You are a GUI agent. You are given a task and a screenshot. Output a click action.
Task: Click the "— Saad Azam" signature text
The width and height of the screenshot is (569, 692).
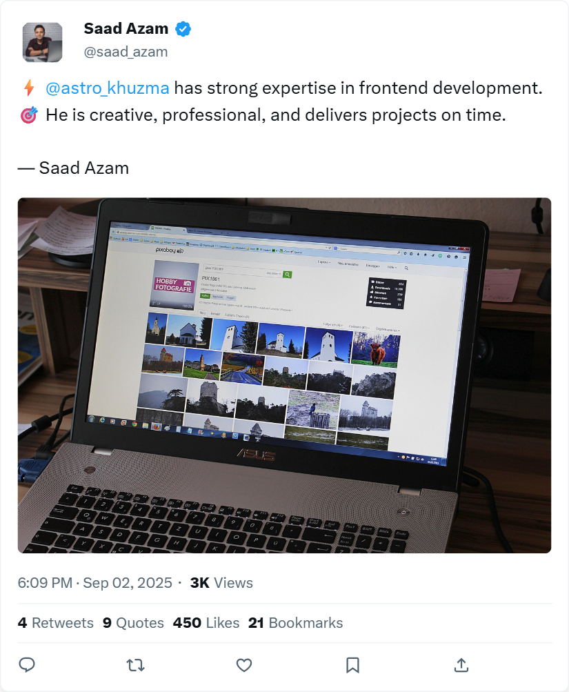click(x=73, y=168)
